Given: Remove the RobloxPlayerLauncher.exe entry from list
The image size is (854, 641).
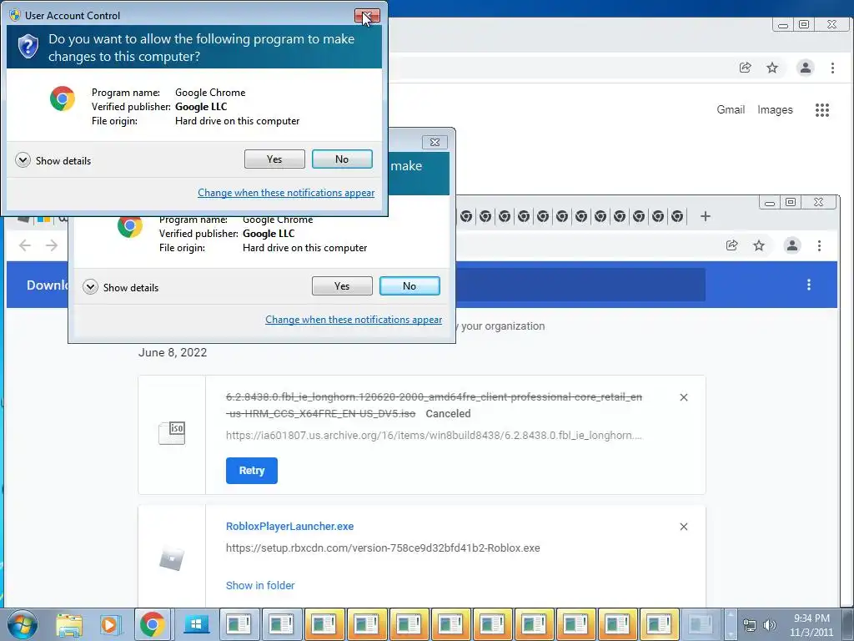Looking at the screenshot, I should pos(684,527).
